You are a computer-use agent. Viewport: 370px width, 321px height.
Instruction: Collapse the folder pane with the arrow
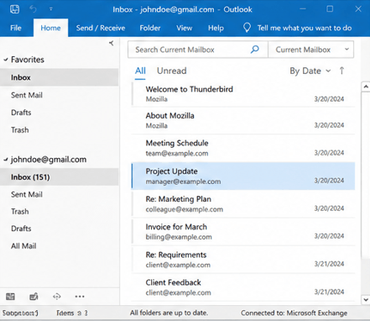click(x=112, y=43)
